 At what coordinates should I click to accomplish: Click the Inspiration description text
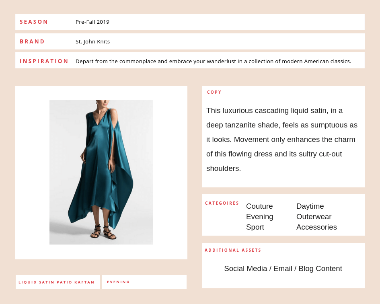pos(213,62)
